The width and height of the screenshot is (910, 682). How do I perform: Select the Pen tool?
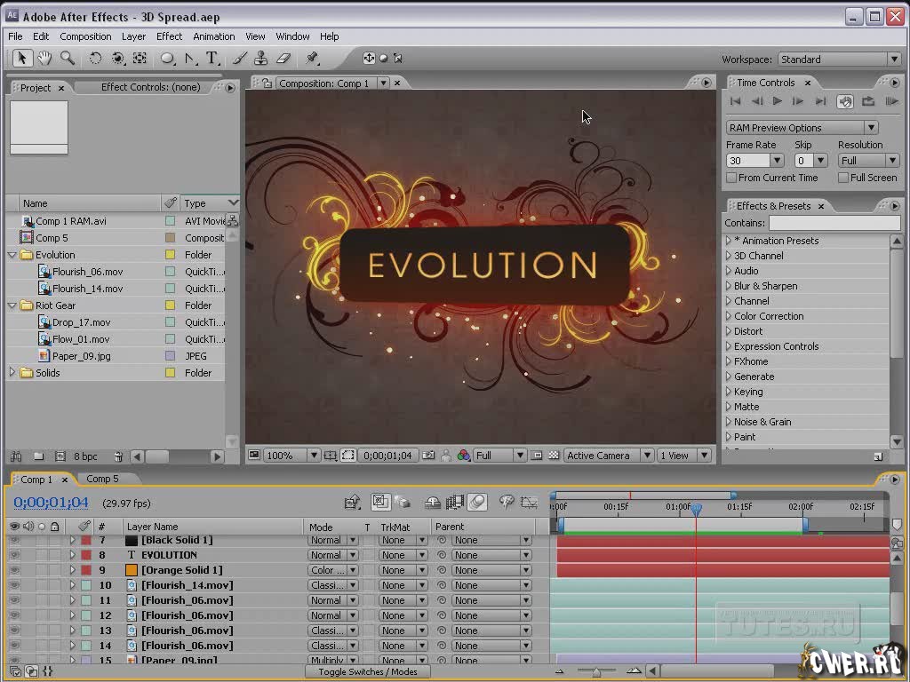click(190, 59)
